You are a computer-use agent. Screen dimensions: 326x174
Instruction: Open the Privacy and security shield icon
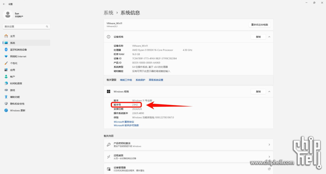pyautogui.click(x=6, y=104)
